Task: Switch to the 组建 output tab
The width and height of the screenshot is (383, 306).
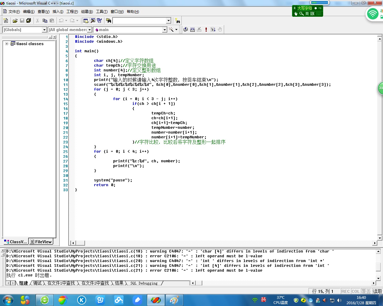Action: (x=23, y=283)
